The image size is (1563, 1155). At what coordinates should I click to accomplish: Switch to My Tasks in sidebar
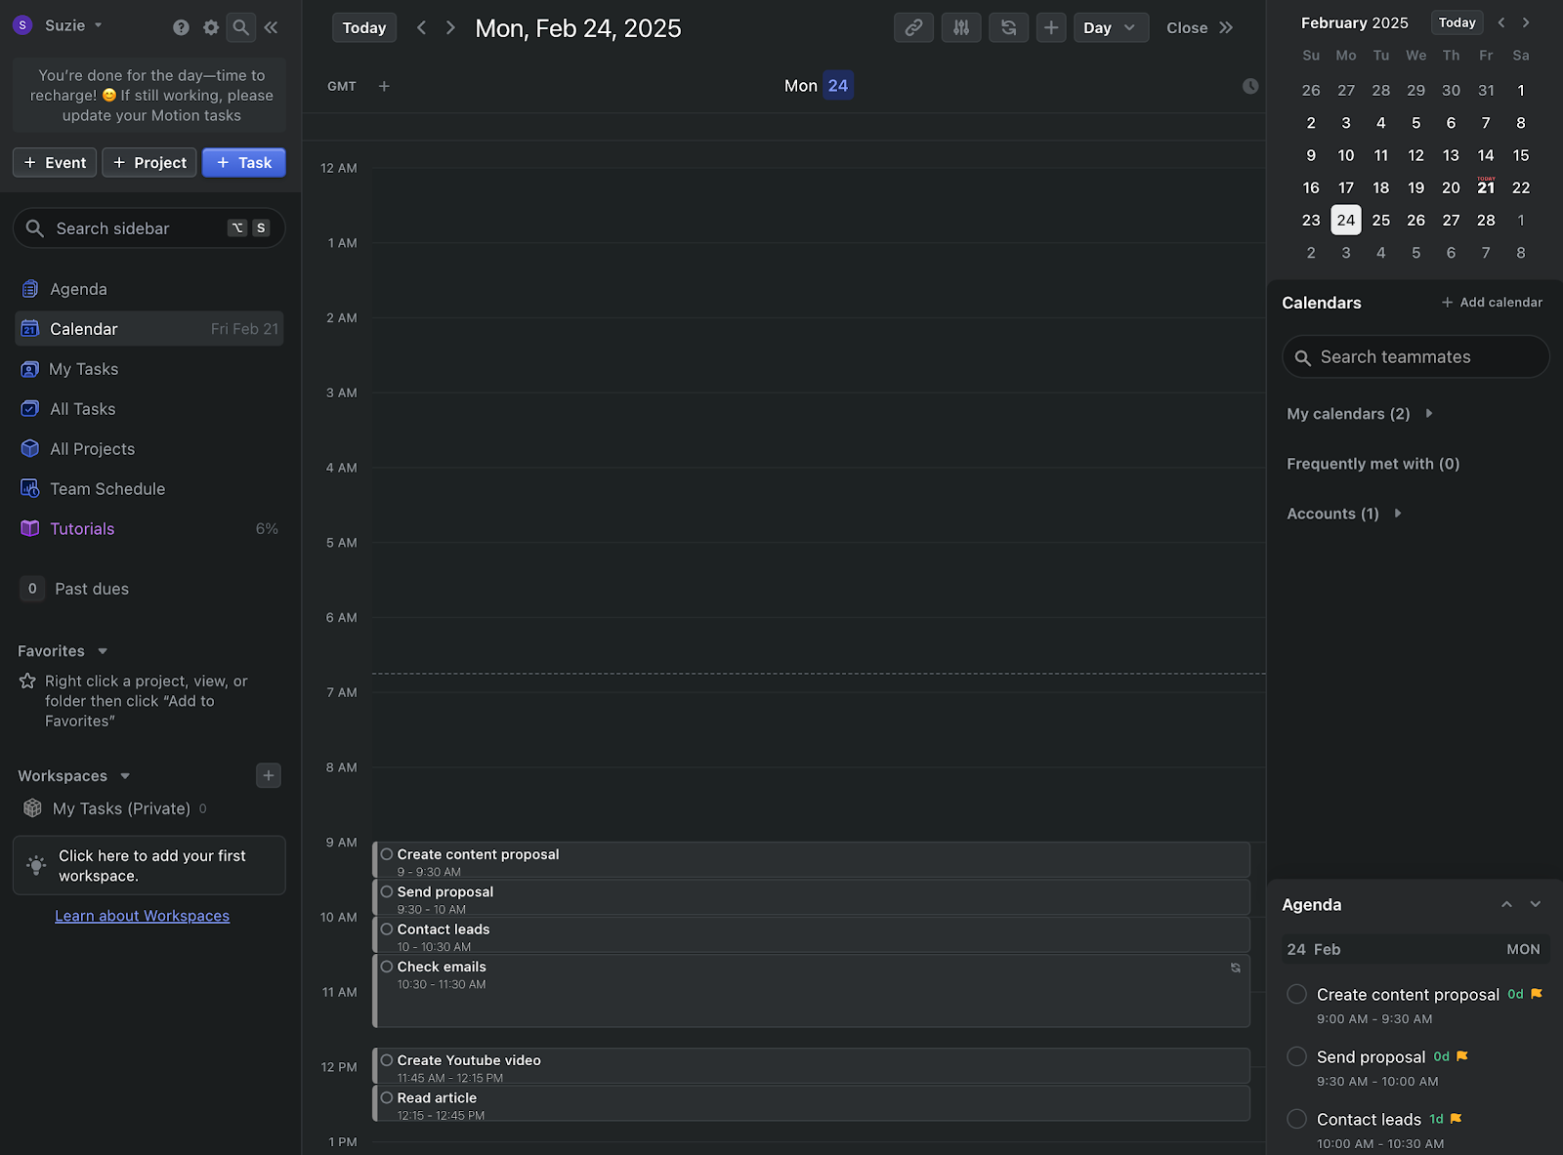click(x=84, y=369)
